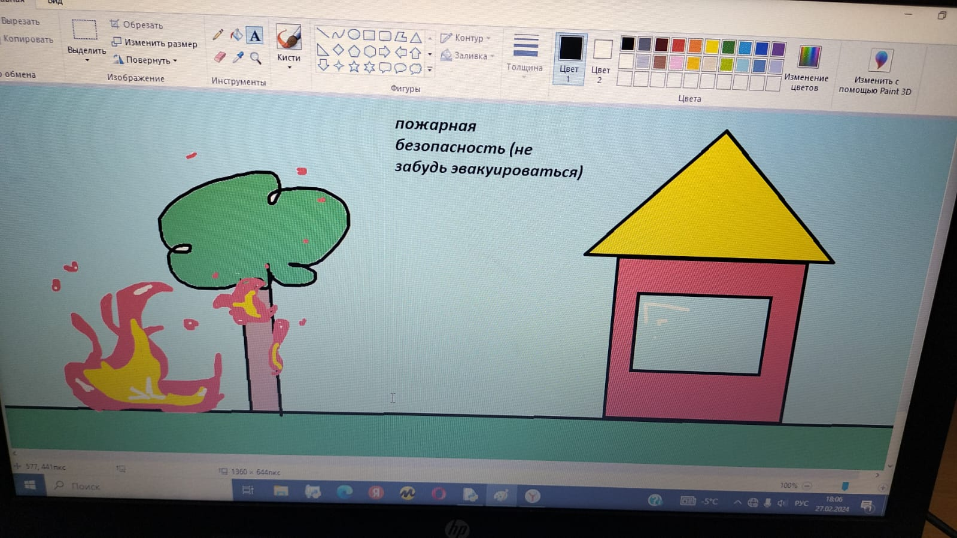Image resolution: width=957 pixels, height=538 pixels.
Task: Click Изменить размер resize button
Action: click(154, 42)
